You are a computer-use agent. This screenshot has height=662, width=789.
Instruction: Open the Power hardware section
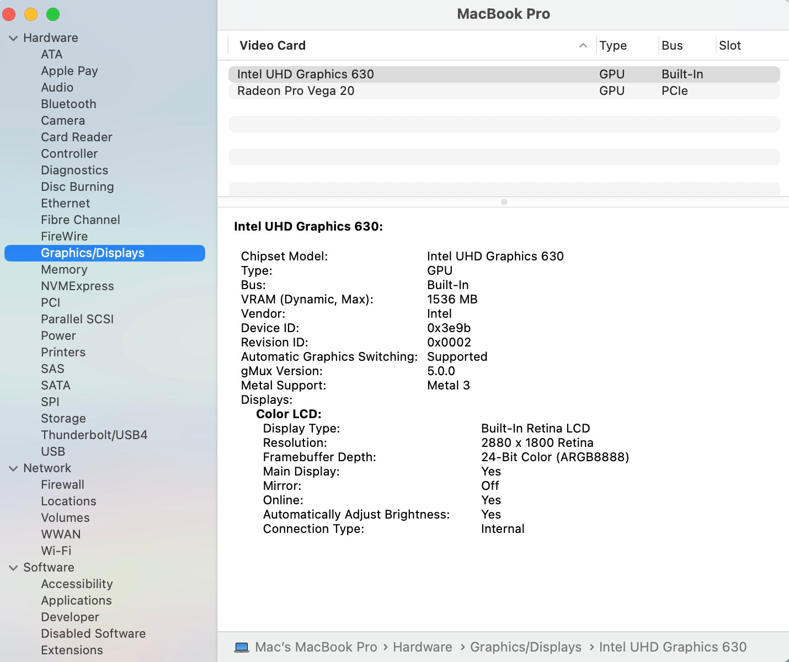coord(58,335)
